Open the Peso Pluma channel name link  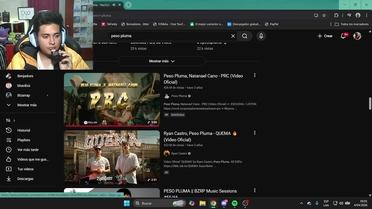179,96
